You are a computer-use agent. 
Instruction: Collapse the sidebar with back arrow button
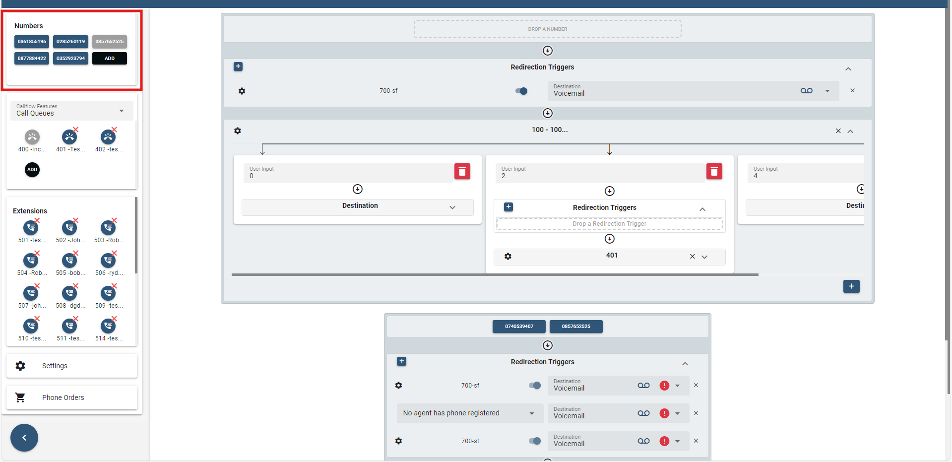click(24, 438)
